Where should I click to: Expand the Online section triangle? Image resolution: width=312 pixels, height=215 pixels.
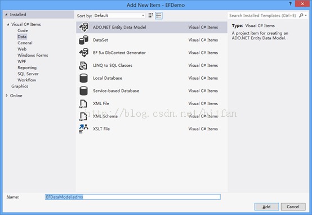(x=7, y=95)
